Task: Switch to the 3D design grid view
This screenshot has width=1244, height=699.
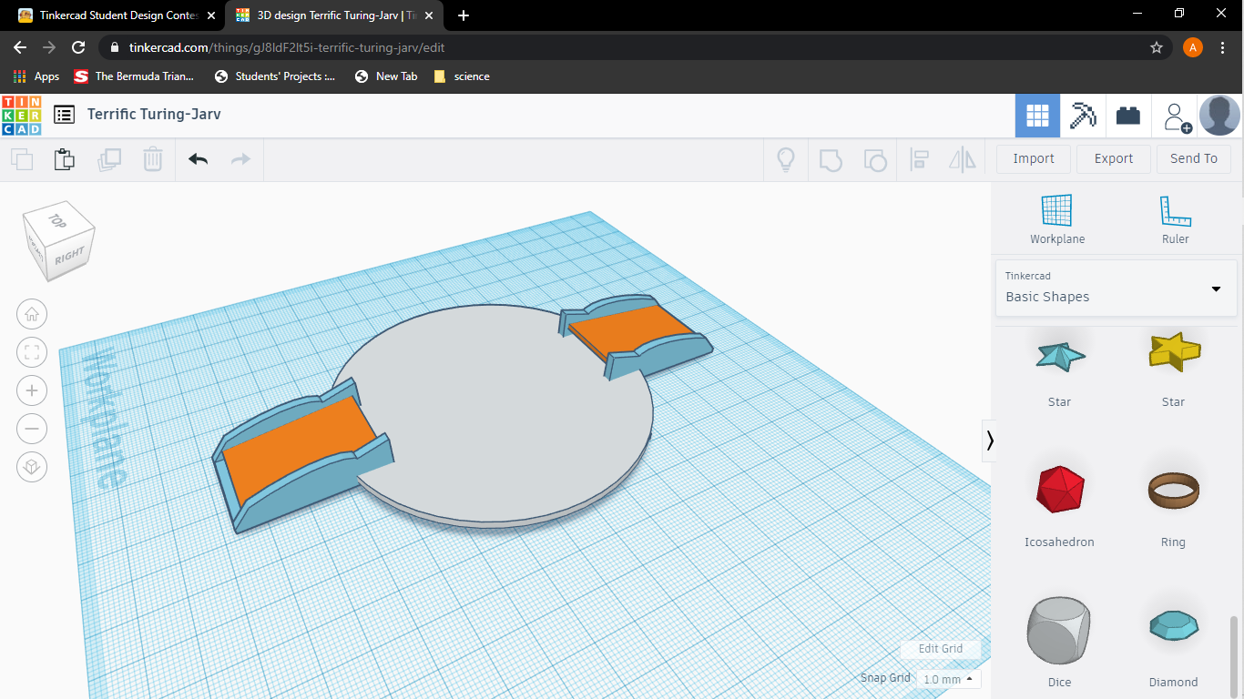Action: click(x=1037, y=116)
